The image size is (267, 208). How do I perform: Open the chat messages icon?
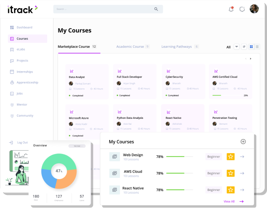242,9
